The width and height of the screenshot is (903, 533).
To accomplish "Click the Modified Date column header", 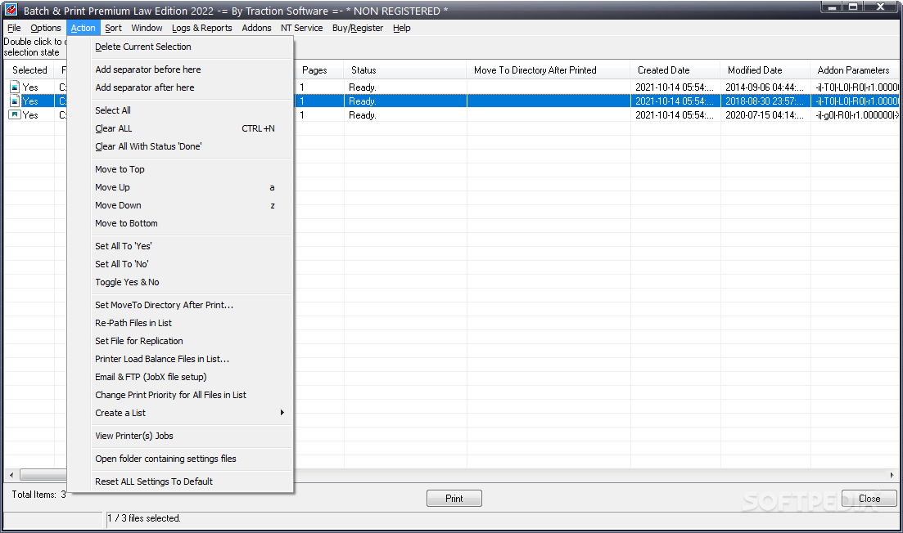I will (765, 70).
